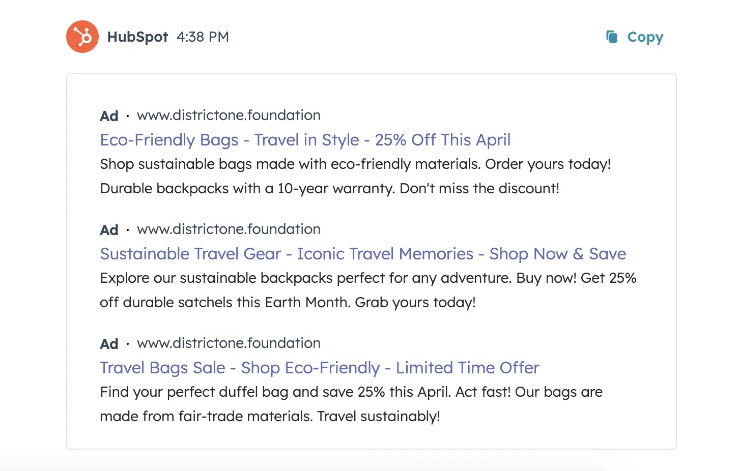Screen dimensions: 737x471
Task: Select the orange circular HubSpot icon
Action: pyautogui.click(x=82, y=36)
